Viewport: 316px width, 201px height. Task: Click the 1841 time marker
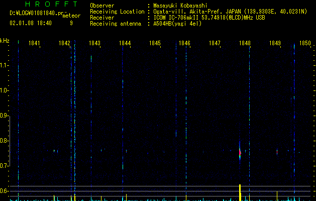(34, 43)
